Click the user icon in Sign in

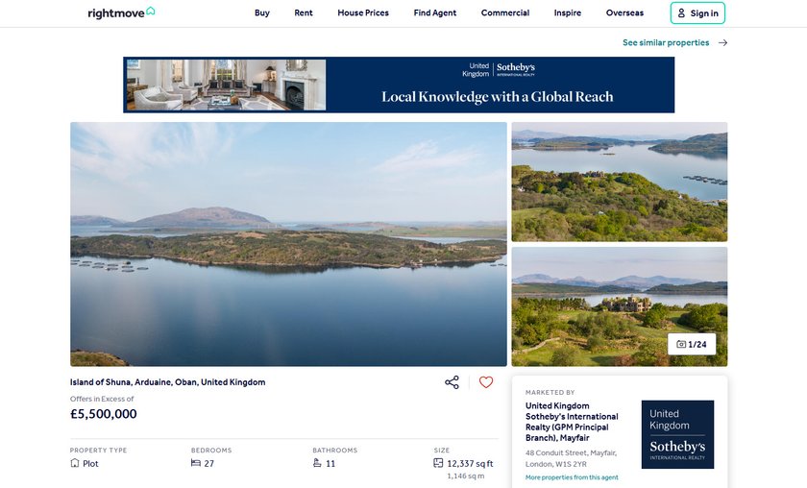click(x=681, y=13)
